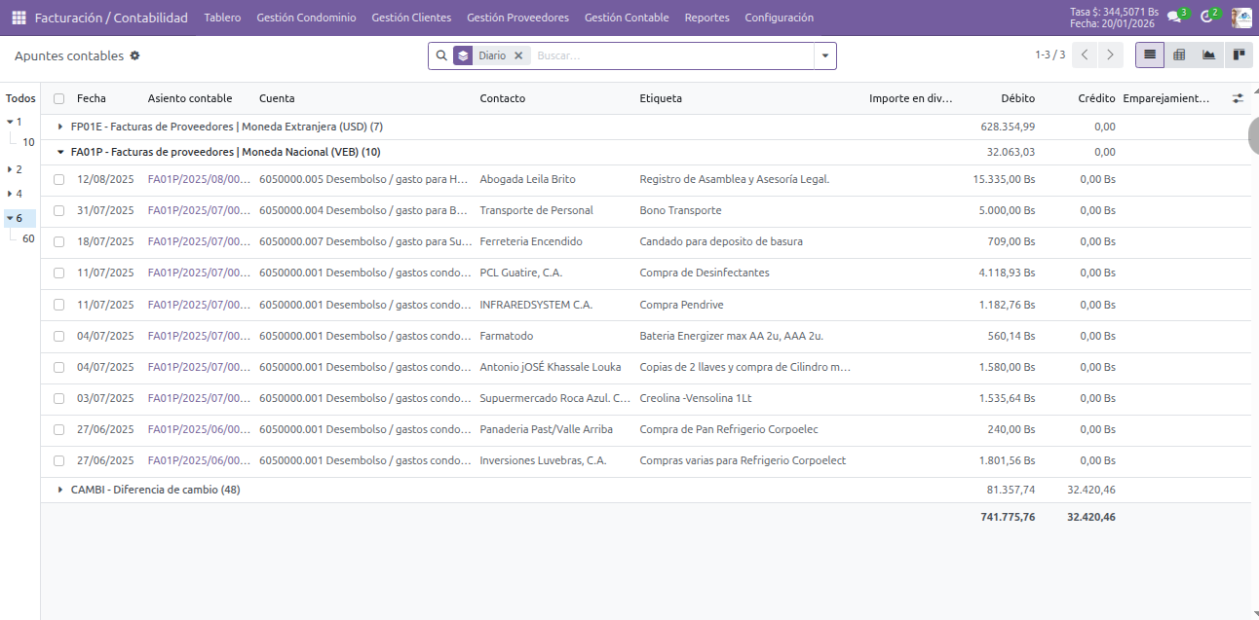Switch to kanban view

click(1239, 55)
